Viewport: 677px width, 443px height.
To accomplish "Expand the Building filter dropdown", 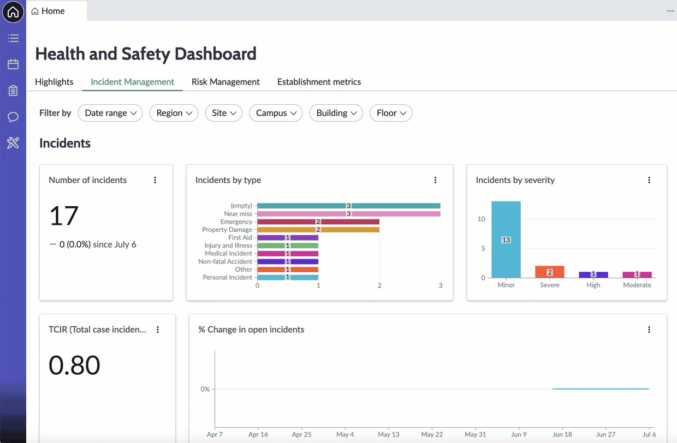I will [336, 113].
